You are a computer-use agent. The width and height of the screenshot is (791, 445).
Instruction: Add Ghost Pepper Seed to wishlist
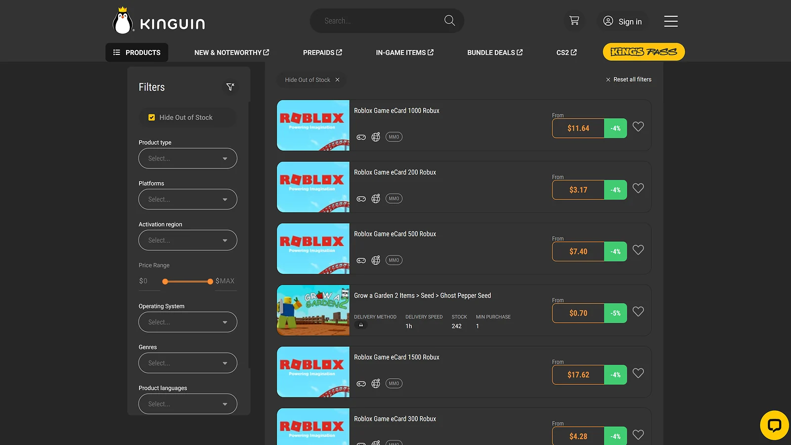pyautogui.click(x=638, y=311)
